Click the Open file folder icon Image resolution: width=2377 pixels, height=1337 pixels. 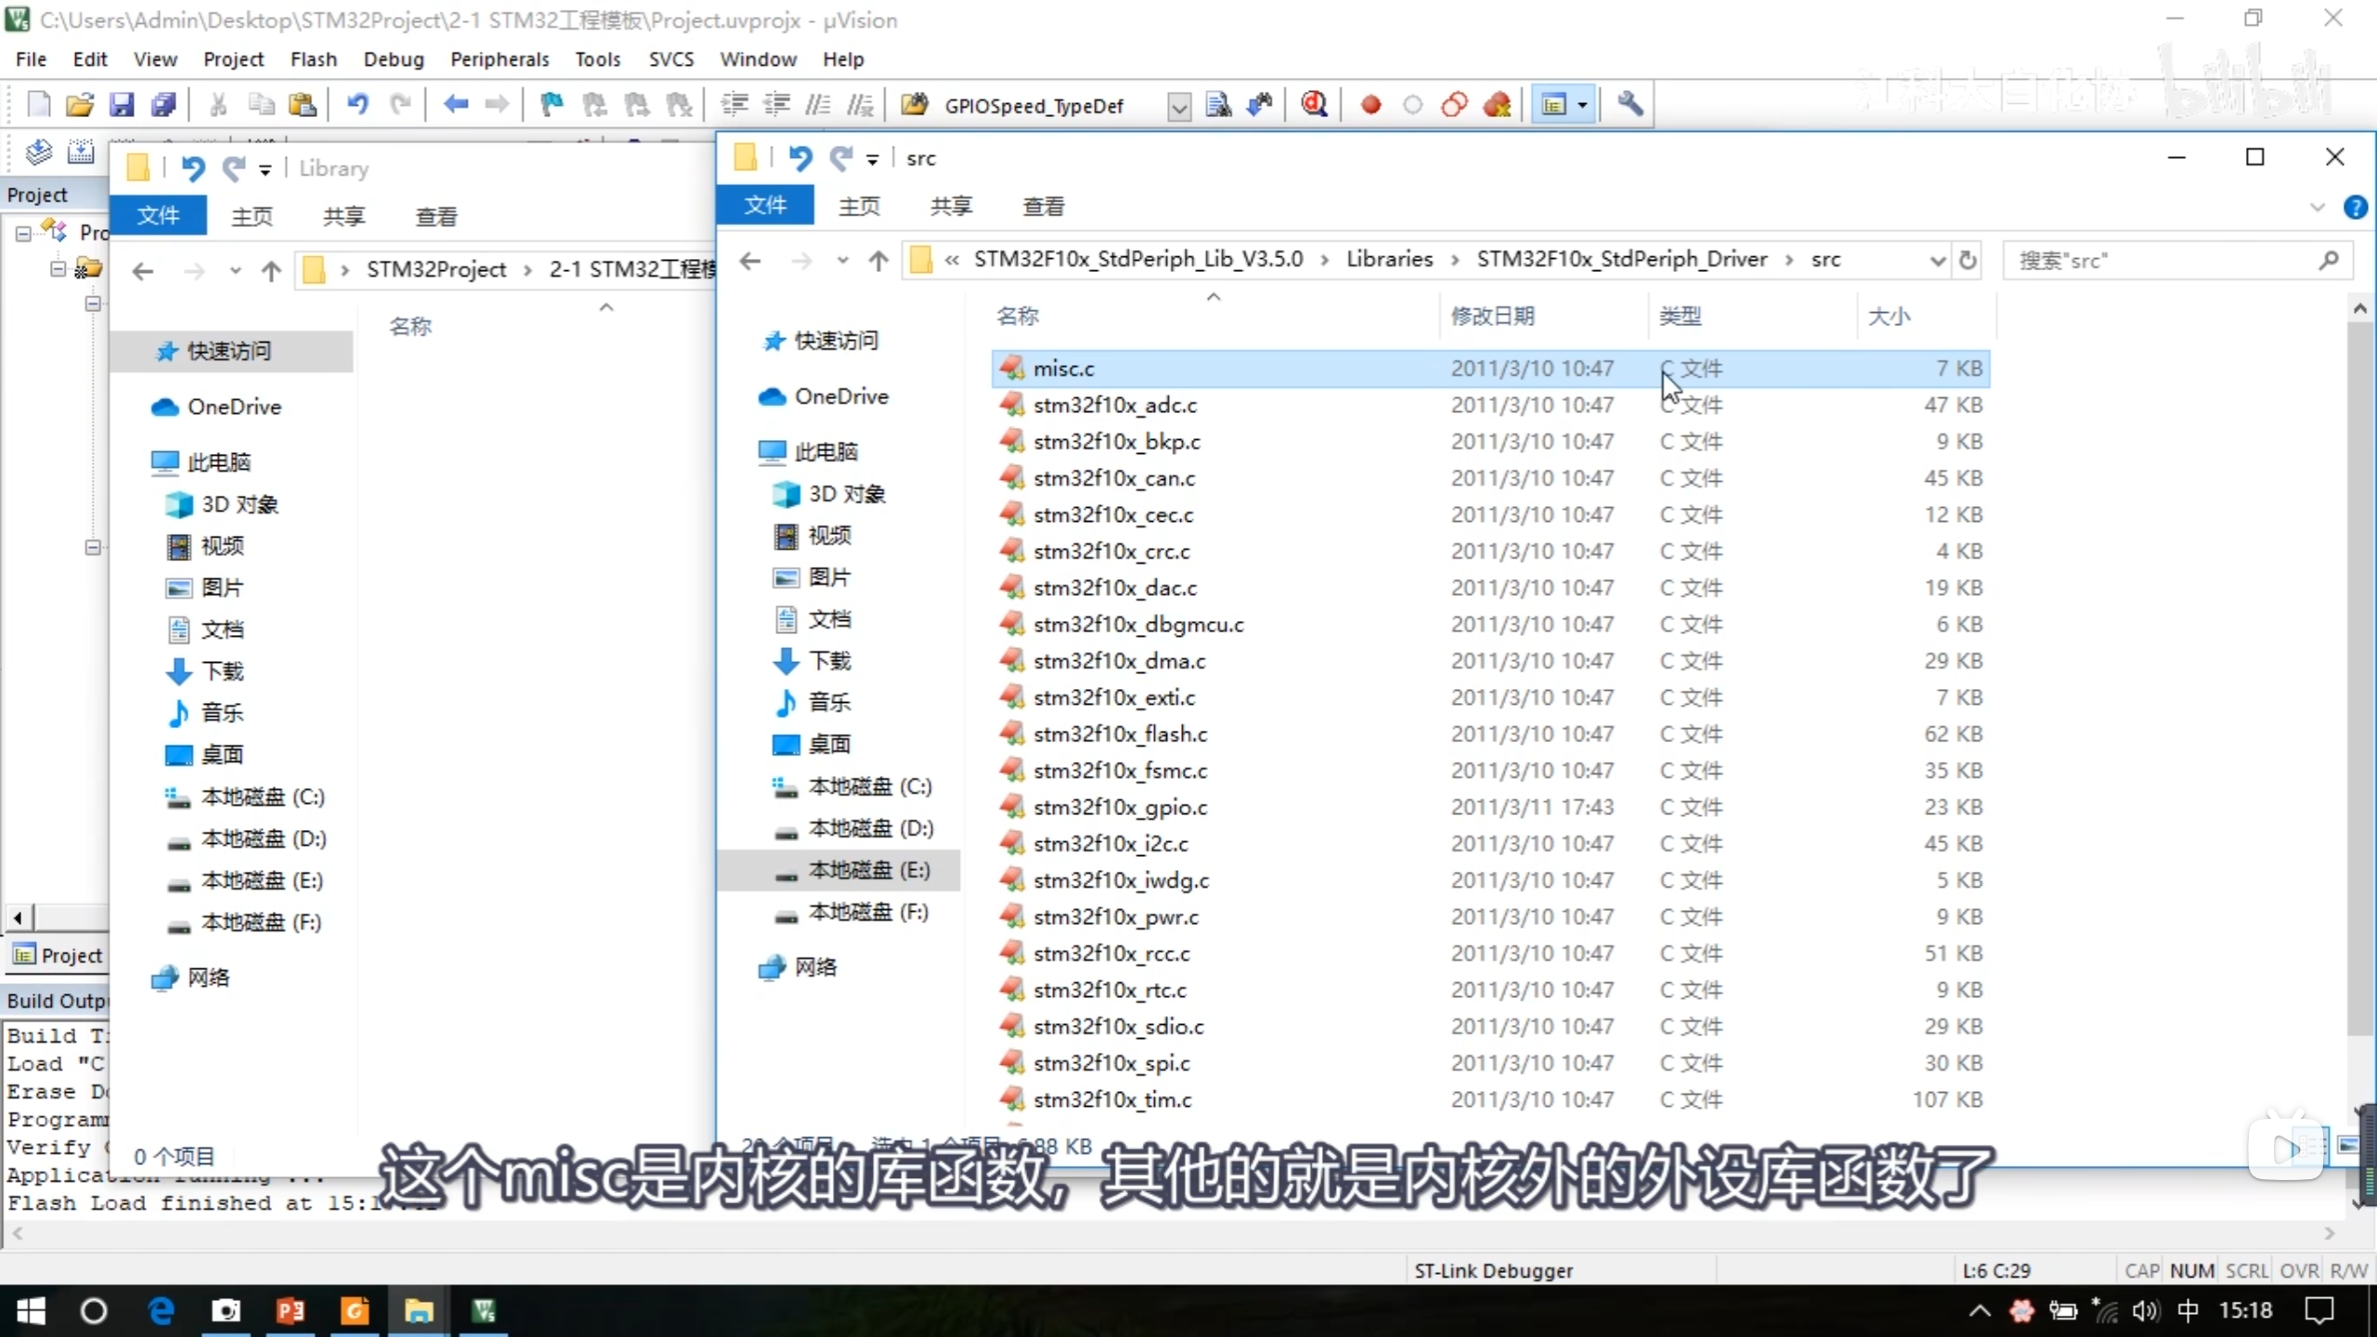(80, 105)
